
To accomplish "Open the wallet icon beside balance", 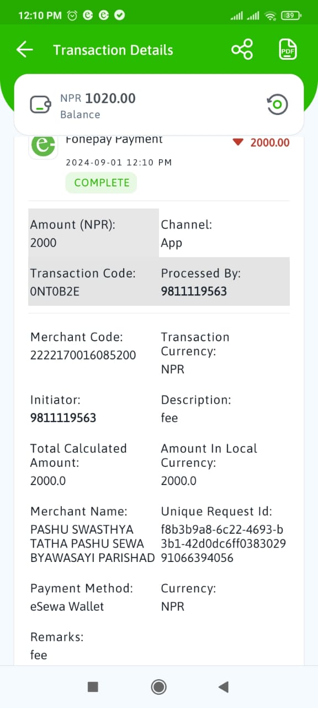I will tap(40, 105).
